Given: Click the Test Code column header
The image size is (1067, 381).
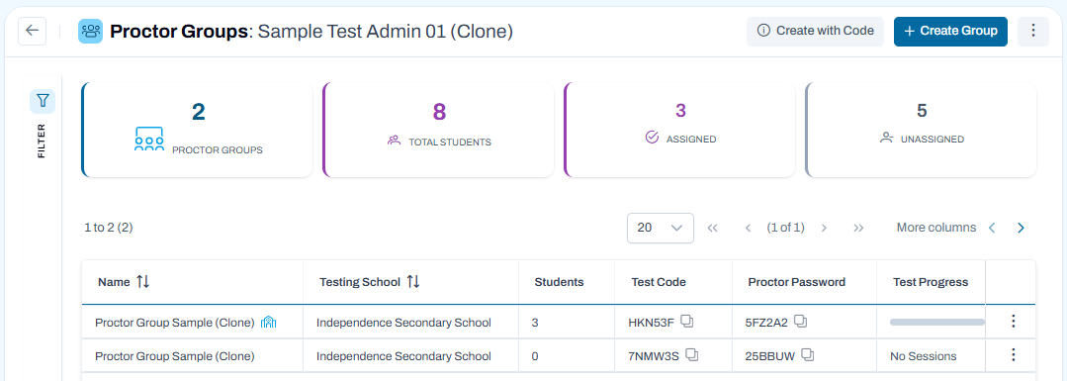Looking at the screenshot, I should [x=658, y=282].
